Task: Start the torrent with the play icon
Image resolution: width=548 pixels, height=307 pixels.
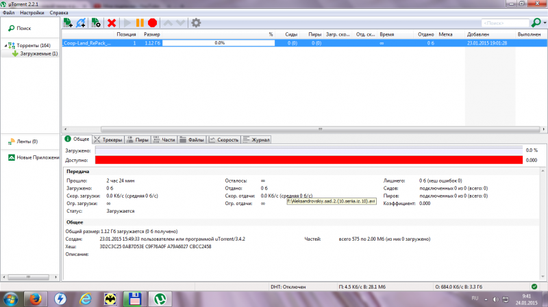Action: (x=127, y=23)
